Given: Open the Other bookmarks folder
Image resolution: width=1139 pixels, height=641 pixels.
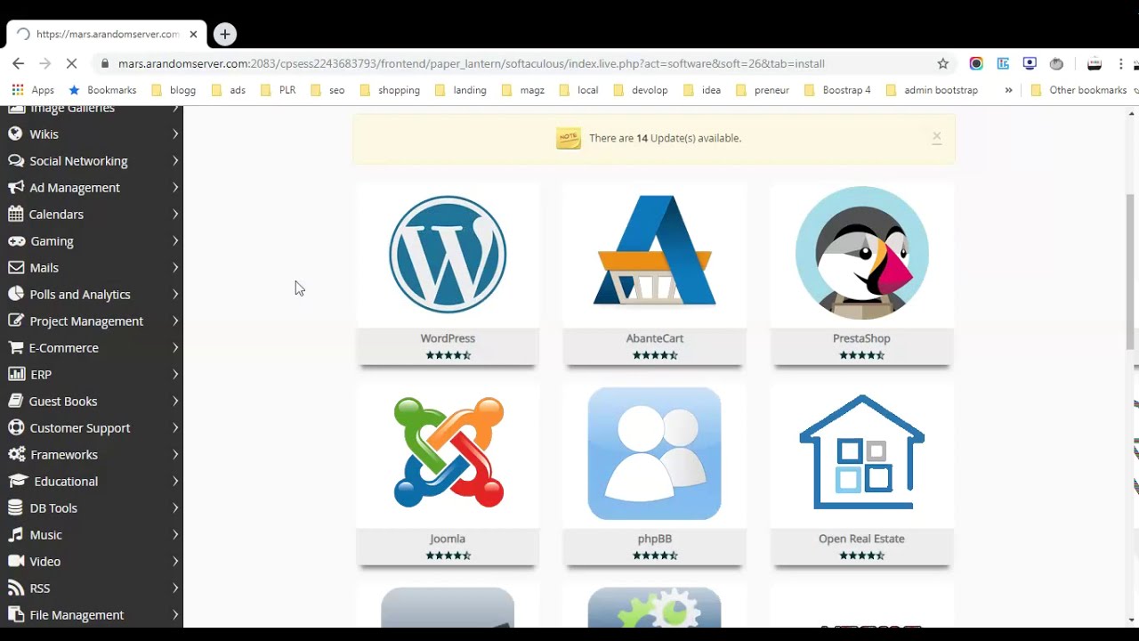Looking at the screenshot, I should click(1078, 90).
